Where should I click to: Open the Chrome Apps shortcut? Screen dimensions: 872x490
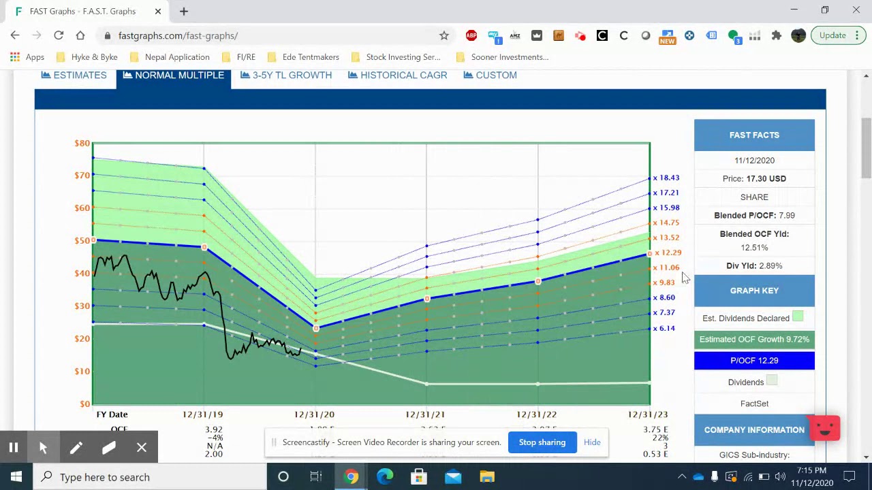pyautogui.click(x=27, y=57)
